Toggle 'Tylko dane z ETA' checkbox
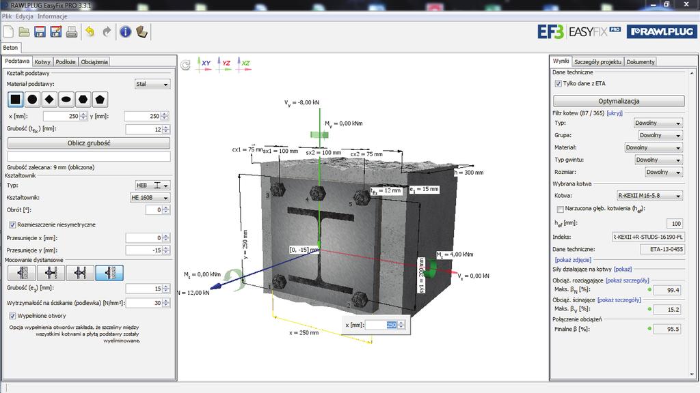 [x=558, y=83]
